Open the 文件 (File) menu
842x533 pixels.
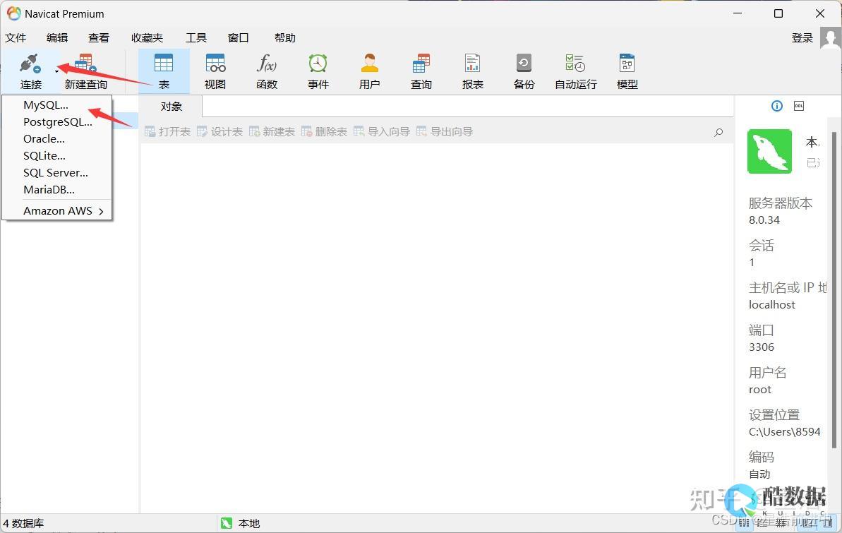(x=16, y=37)
